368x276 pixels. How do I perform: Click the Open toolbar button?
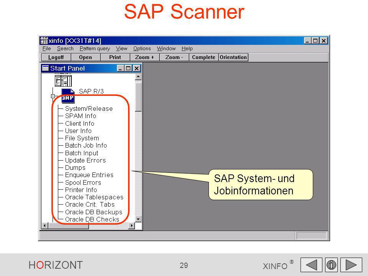click(x=85, y=57)
